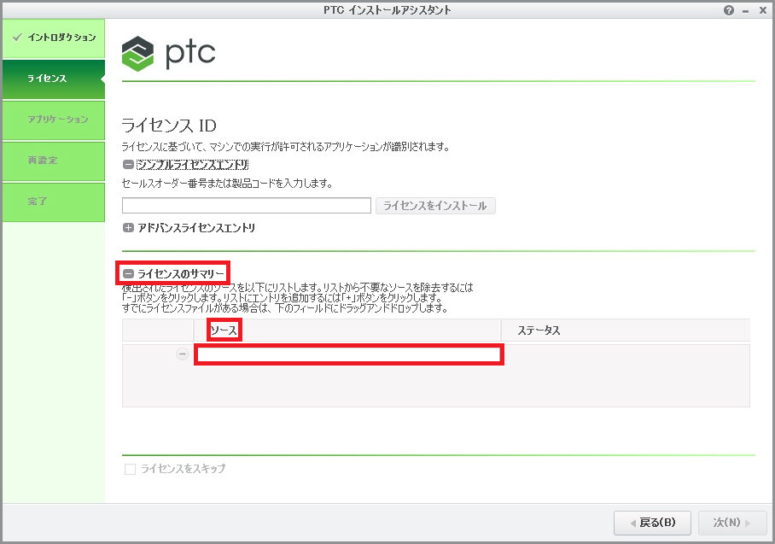Collapse the ライセンスのサマリー section
The width and height of the screenshot is (775, 544).
128,273
